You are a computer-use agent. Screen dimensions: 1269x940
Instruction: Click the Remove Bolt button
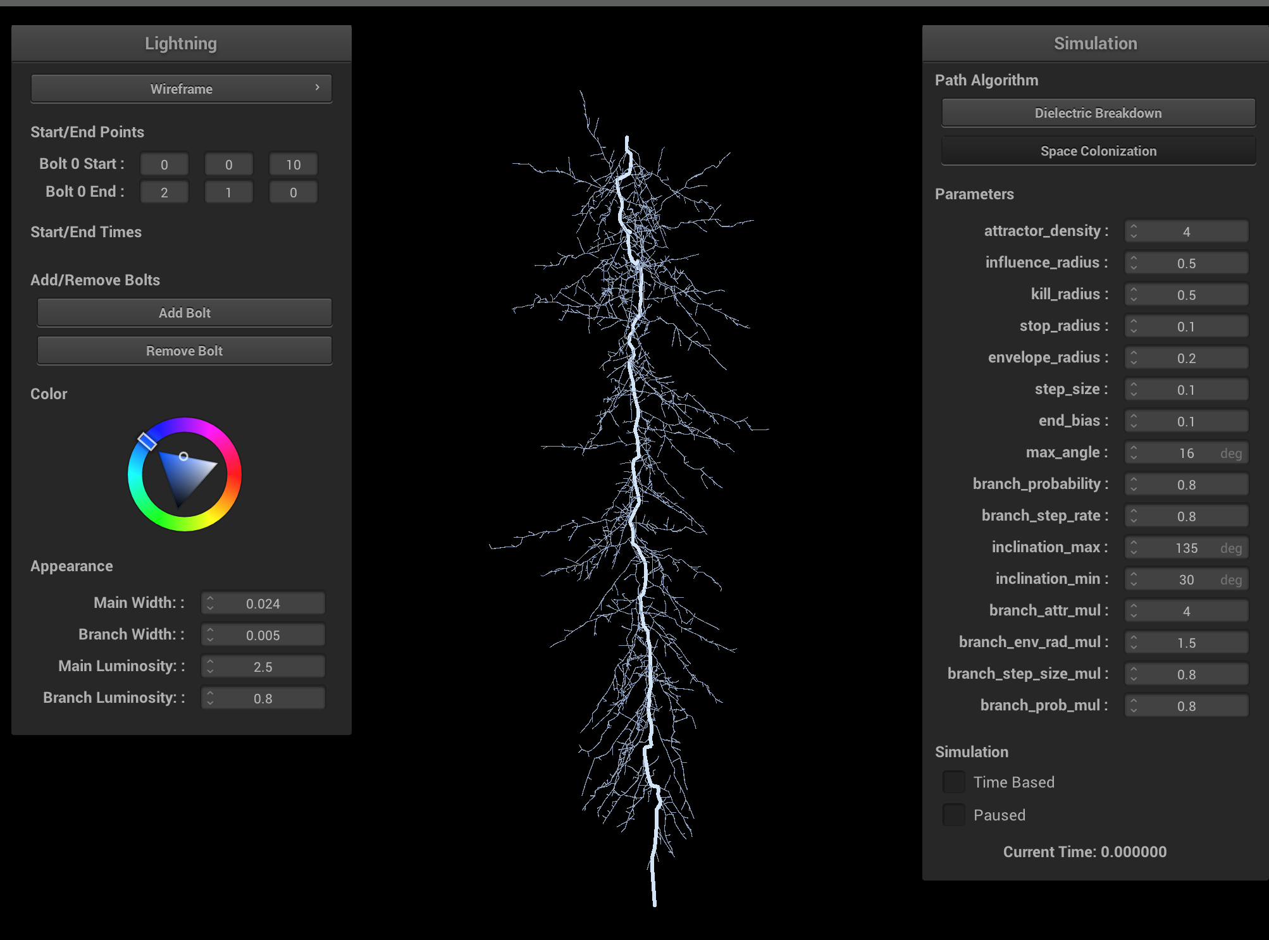pos(184,350)
